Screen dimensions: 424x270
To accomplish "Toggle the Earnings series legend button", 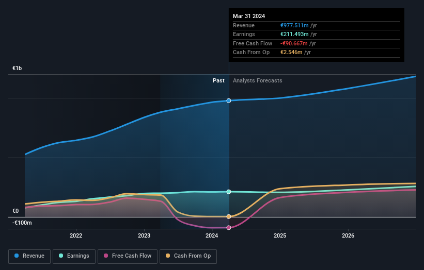I will tap(74, 256).
